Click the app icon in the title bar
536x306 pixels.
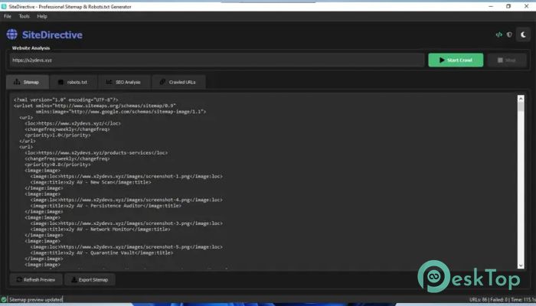coord(4,6)
